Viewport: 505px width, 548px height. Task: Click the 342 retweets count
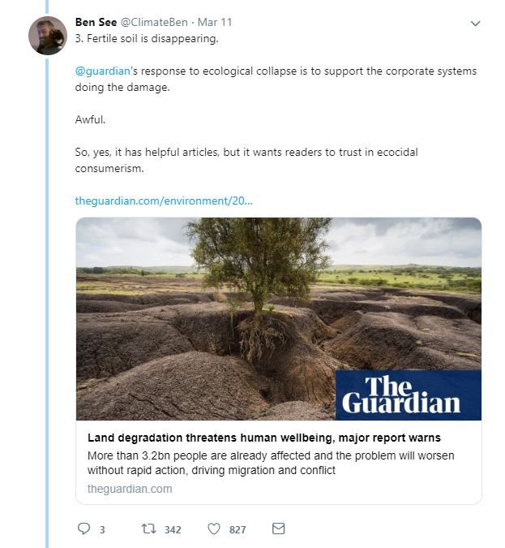click(173, 529)
